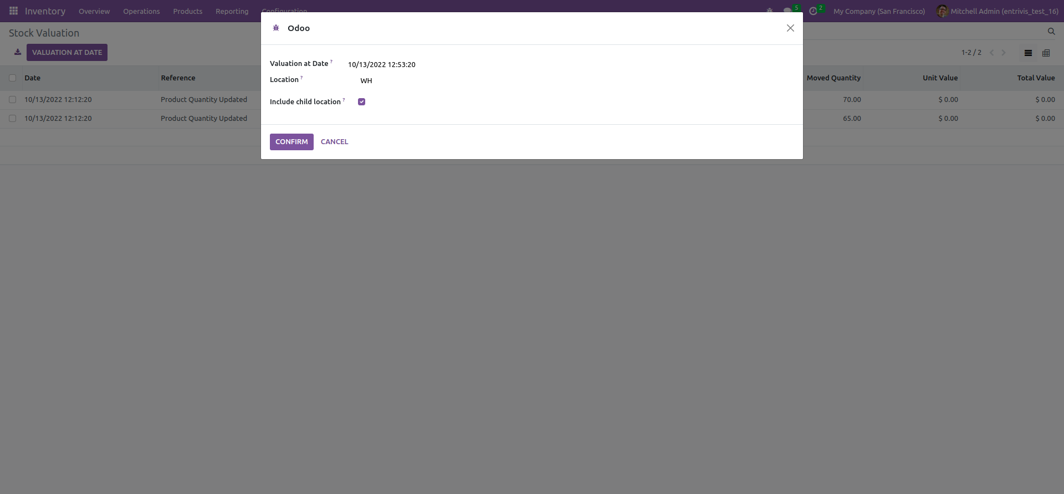
Task: Expand Mitchell Admin user menu
Action: 997,11
